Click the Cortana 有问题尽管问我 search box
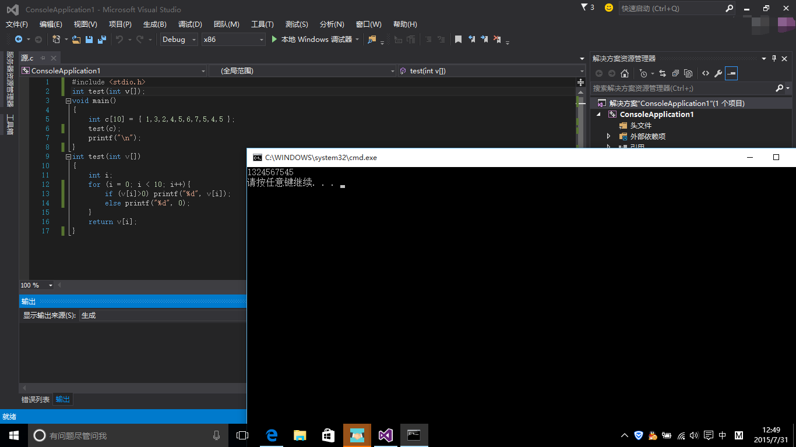 tap(128, 435)
